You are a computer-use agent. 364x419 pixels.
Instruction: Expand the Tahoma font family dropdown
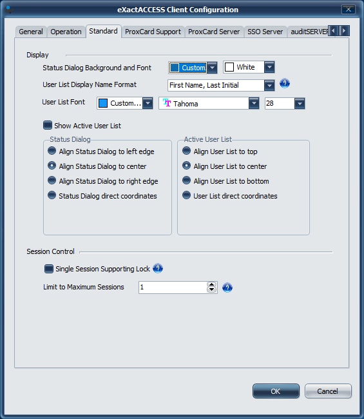coord(254,103)
